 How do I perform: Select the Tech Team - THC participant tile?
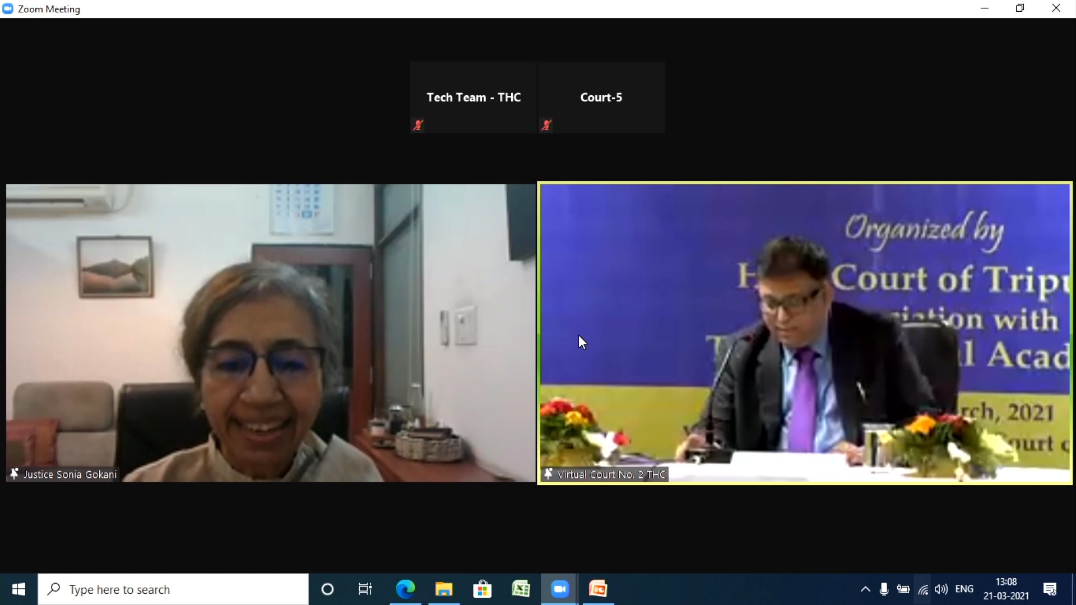point(474,97)
